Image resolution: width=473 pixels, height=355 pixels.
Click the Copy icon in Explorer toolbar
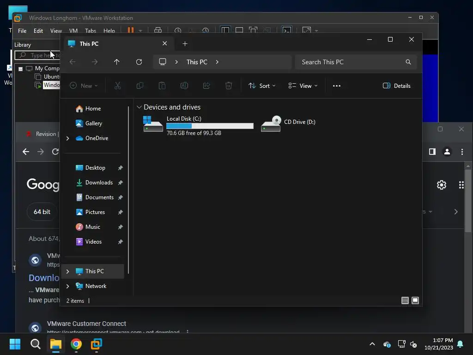click(140, 86)
